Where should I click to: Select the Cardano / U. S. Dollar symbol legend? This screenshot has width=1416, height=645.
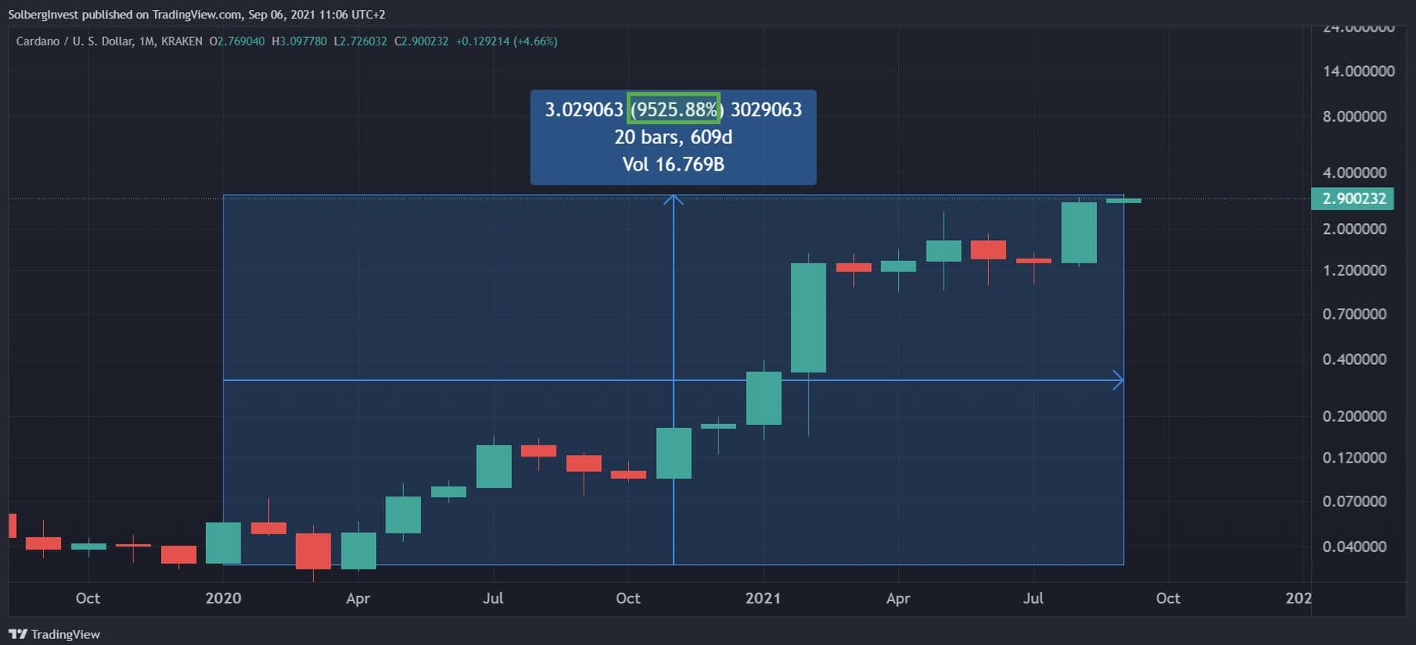click(x=109, y=42)
